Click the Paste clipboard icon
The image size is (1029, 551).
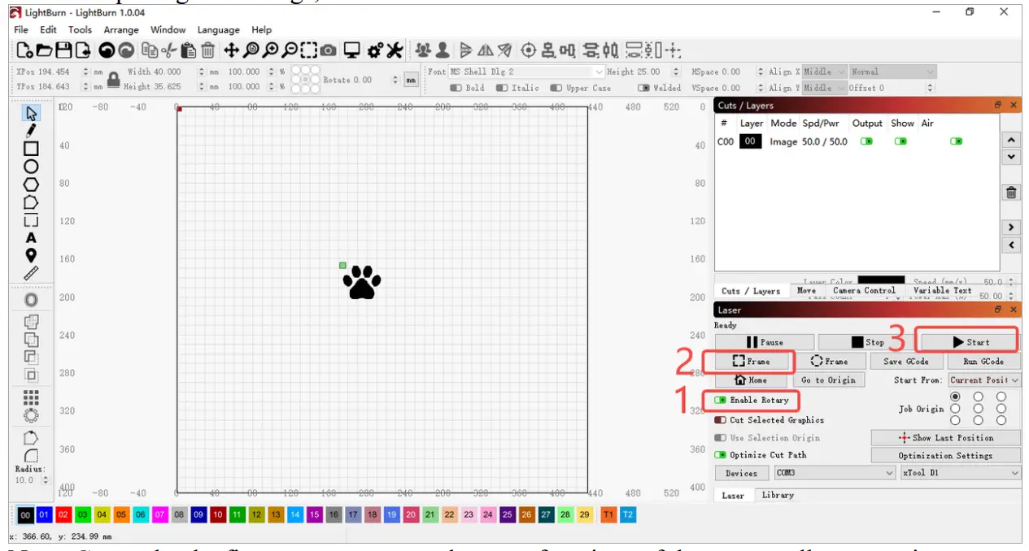click(x=189, y=50)
